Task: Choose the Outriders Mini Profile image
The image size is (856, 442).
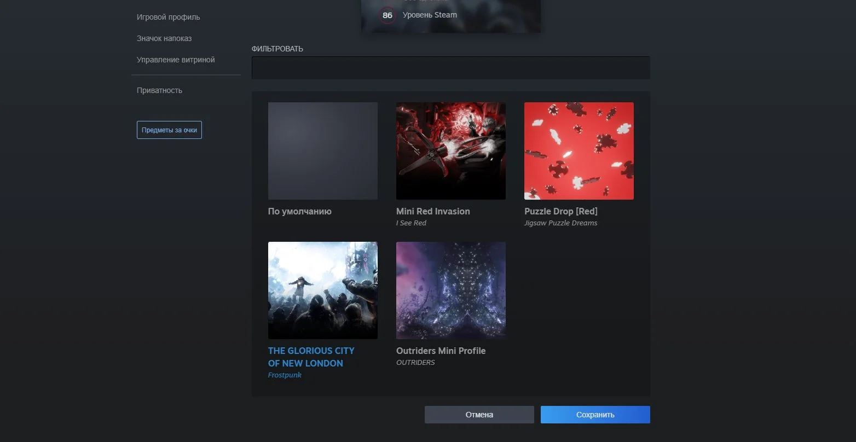Action: [450, 290]
